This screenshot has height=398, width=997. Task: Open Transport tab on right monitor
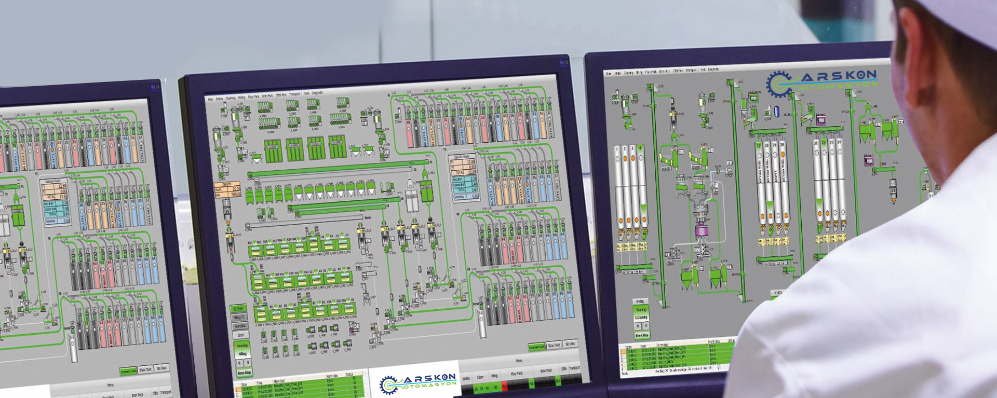click(691, 70)
